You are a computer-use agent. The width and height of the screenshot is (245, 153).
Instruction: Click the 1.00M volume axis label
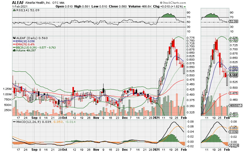(x=7, y=94)
